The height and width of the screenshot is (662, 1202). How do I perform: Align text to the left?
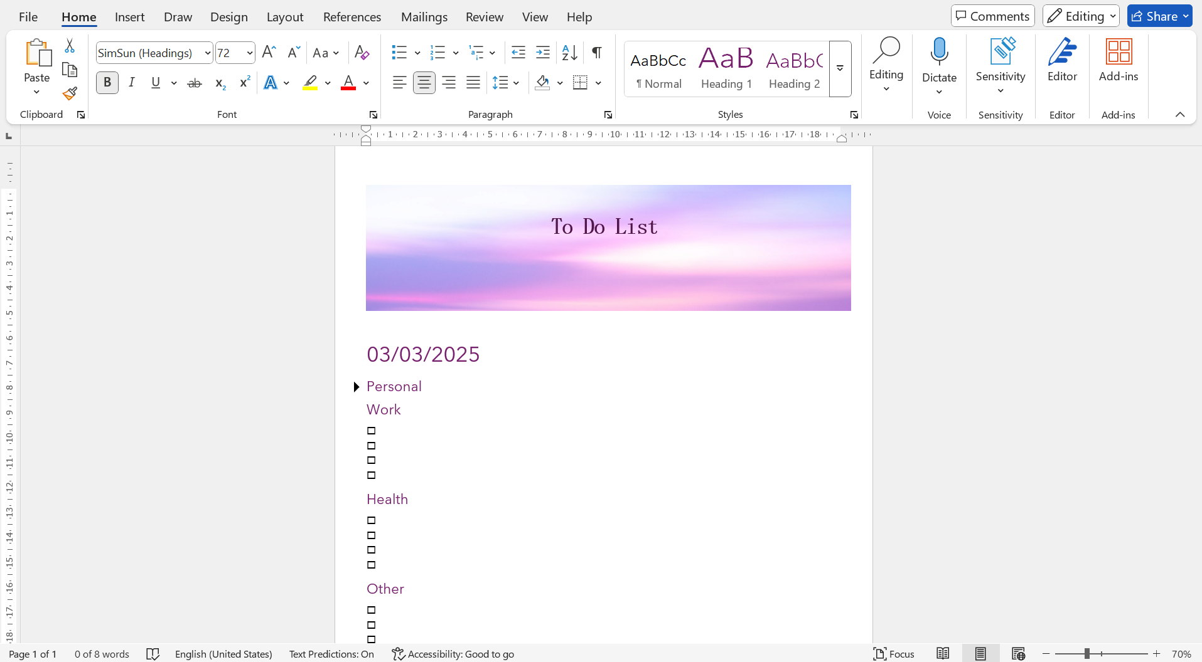(x=399, y=83)
